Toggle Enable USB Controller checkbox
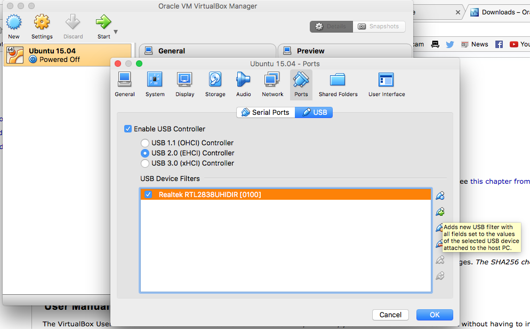 click(128, 129)
